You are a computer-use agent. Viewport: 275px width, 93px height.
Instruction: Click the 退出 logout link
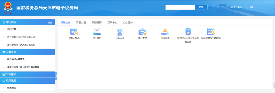pos(252,7)
